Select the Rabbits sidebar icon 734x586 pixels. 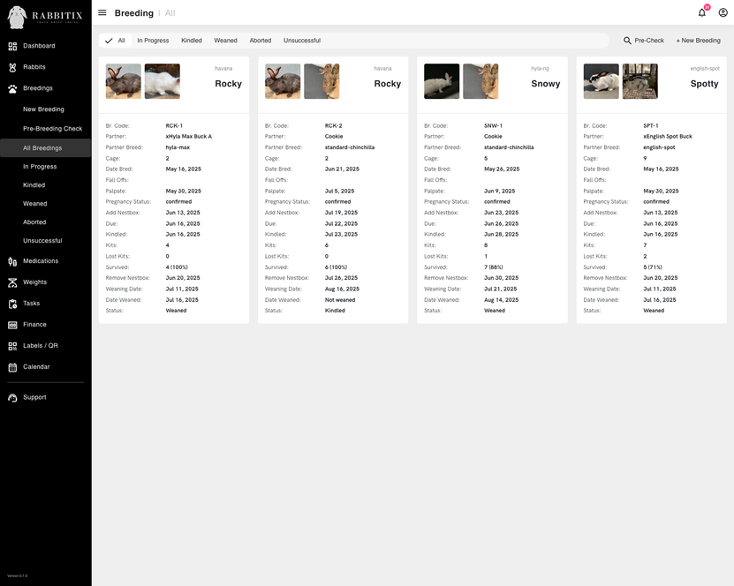coord(11,65)
